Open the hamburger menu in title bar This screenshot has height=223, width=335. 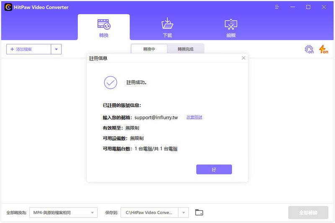click(x=277, y=7)
